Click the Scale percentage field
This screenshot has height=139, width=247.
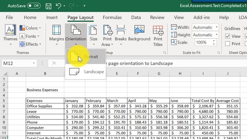[x=203, y=42]
